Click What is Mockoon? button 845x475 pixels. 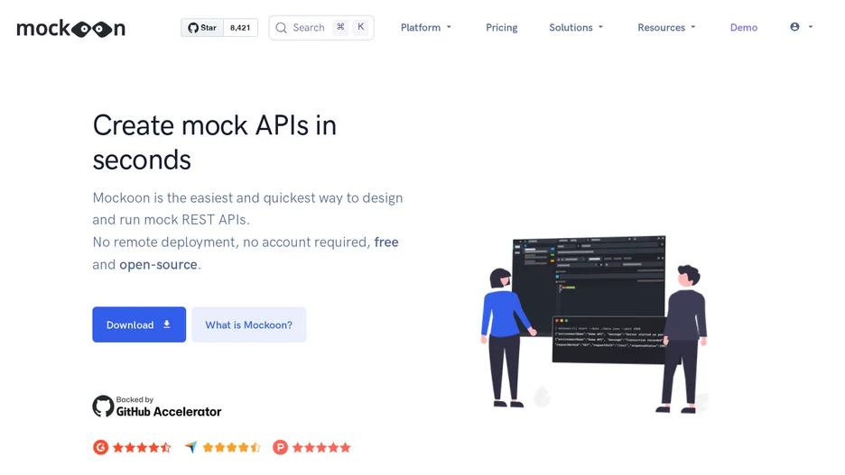point(248,324)
